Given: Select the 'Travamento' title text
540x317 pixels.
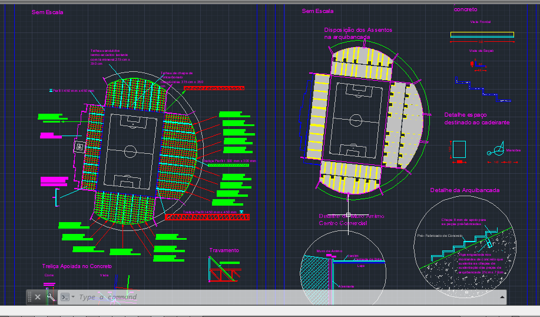Looking at the screenshot, I should (224, 250).
